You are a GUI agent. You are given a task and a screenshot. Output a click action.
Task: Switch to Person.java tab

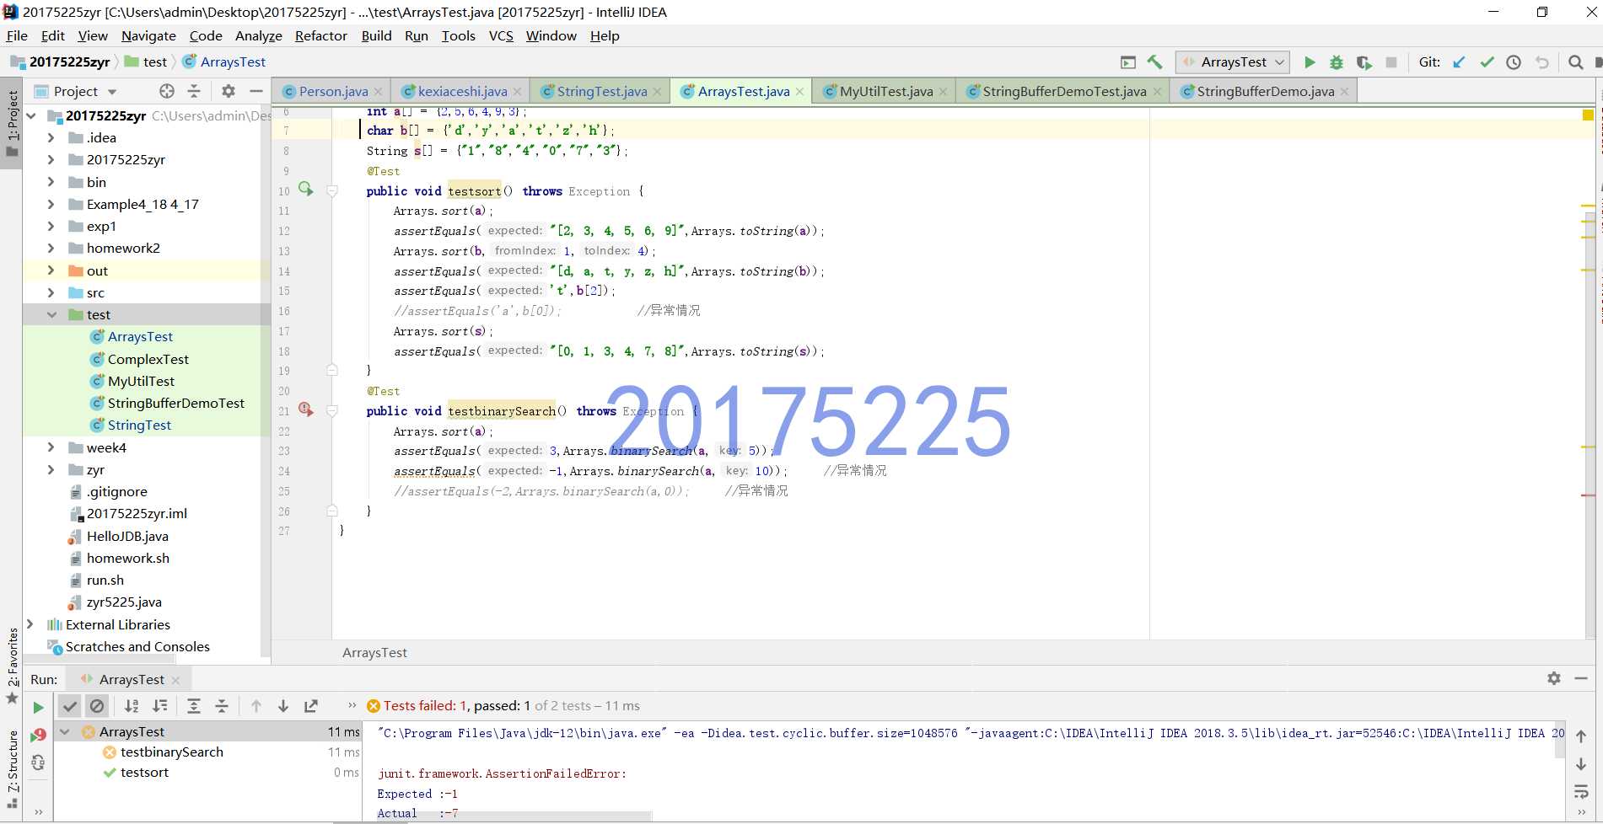pos(333,91)
